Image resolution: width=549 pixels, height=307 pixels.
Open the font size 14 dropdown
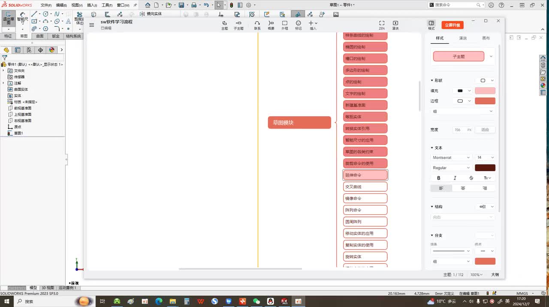[x=485, y=157]
